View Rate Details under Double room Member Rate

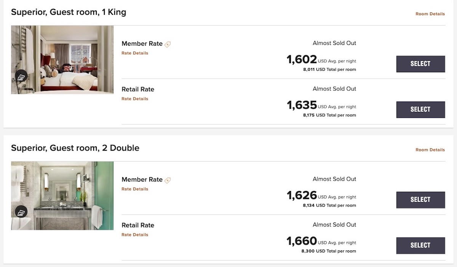click(134, 189)
